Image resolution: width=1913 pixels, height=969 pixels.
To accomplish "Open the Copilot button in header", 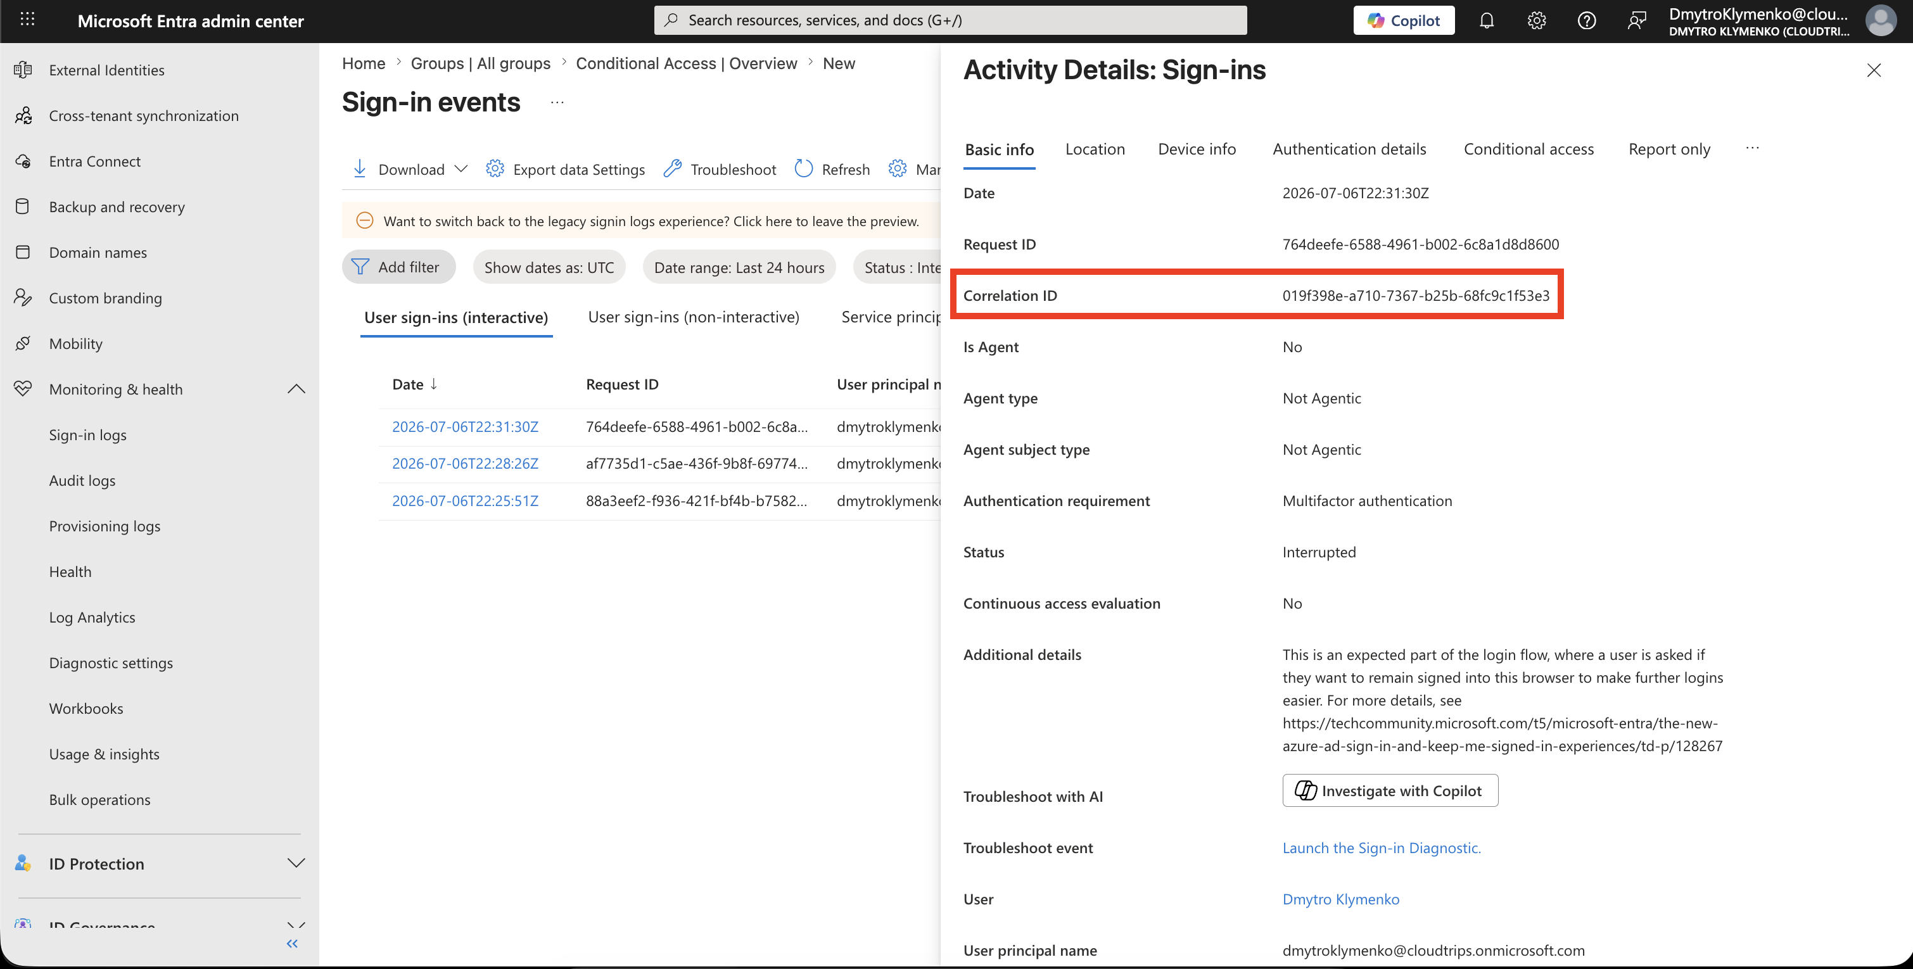I will coord(1404,20).
